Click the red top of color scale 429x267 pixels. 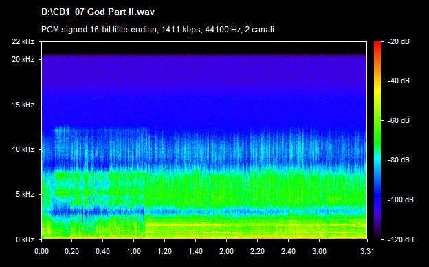tap(377, 44)
